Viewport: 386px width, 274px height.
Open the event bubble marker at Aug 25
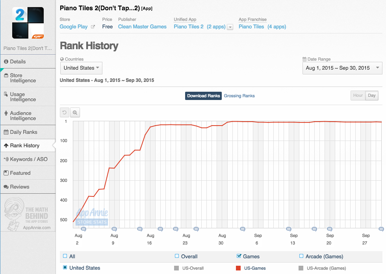(x=196, y=229)
